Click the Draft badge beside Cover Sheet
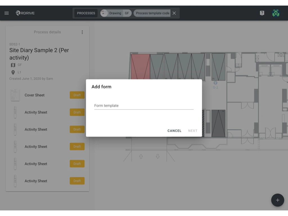 (77, 95)
